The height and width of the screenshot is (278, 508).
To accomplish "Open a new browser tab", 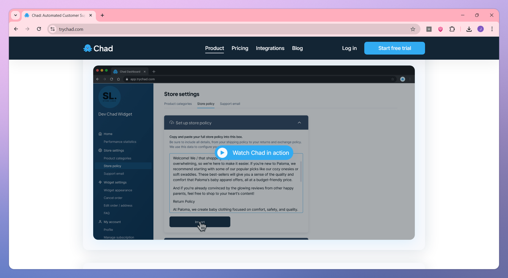I will click(x=102, y=15).
